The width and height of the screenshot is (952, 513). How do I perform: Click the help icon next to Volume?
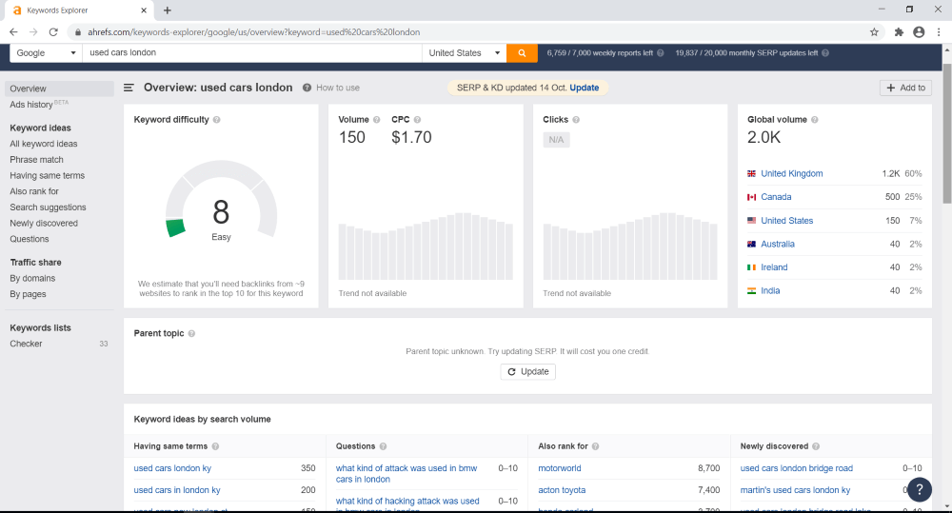coord(376,120)
